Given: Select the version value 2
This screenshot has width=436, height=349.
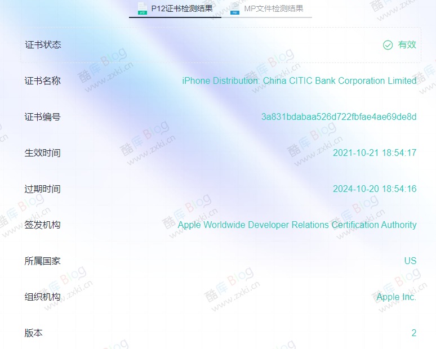Looking at the screenshot, I should 414,333.
